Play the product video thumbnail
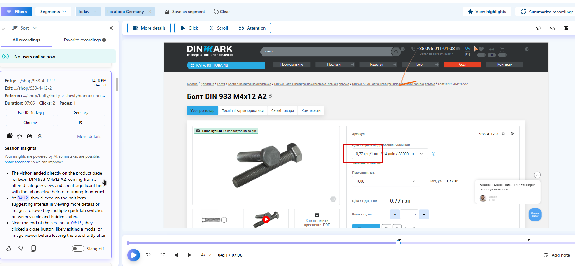Screen dimensions: 575x266 (x=266, y=219)
